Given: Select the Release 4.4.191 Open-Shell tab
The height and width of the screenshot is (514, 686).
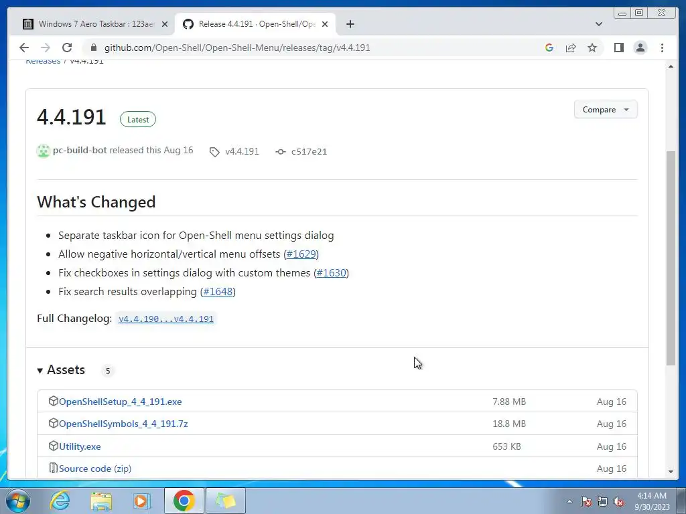Looking at the screenshot, I should (255, 24).
